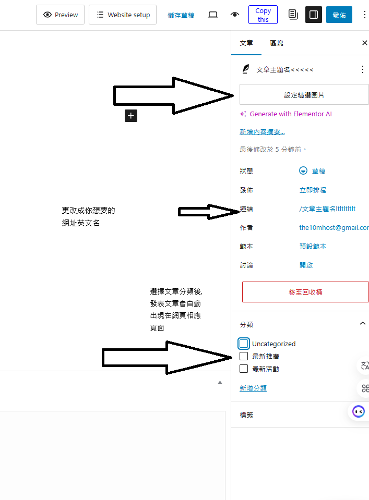The width and height of the screenshot is (369, 500).
Task: Open the 草稿 status dropdown
Action: pos(313,171)
